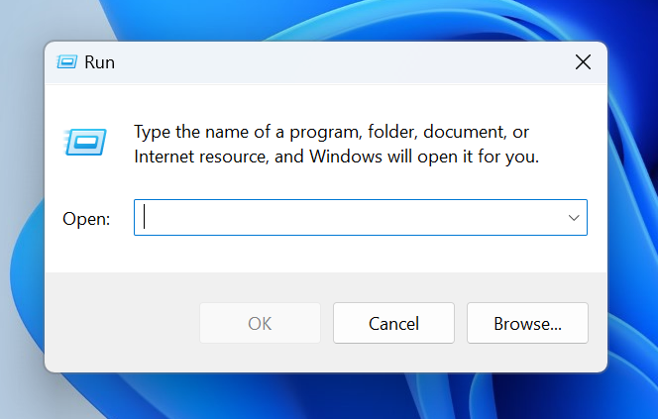Viewport: 658px width, 419px height.
Task: Click the desktop wallpaper above the Run dialog
Action: [327, 18]
